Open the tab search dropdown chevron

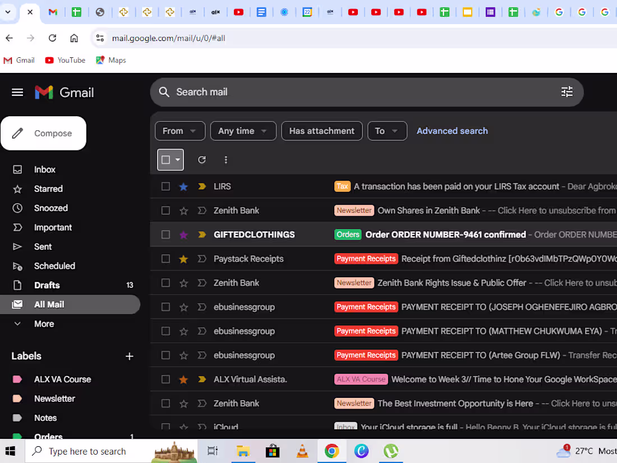[x=8, y=12]
